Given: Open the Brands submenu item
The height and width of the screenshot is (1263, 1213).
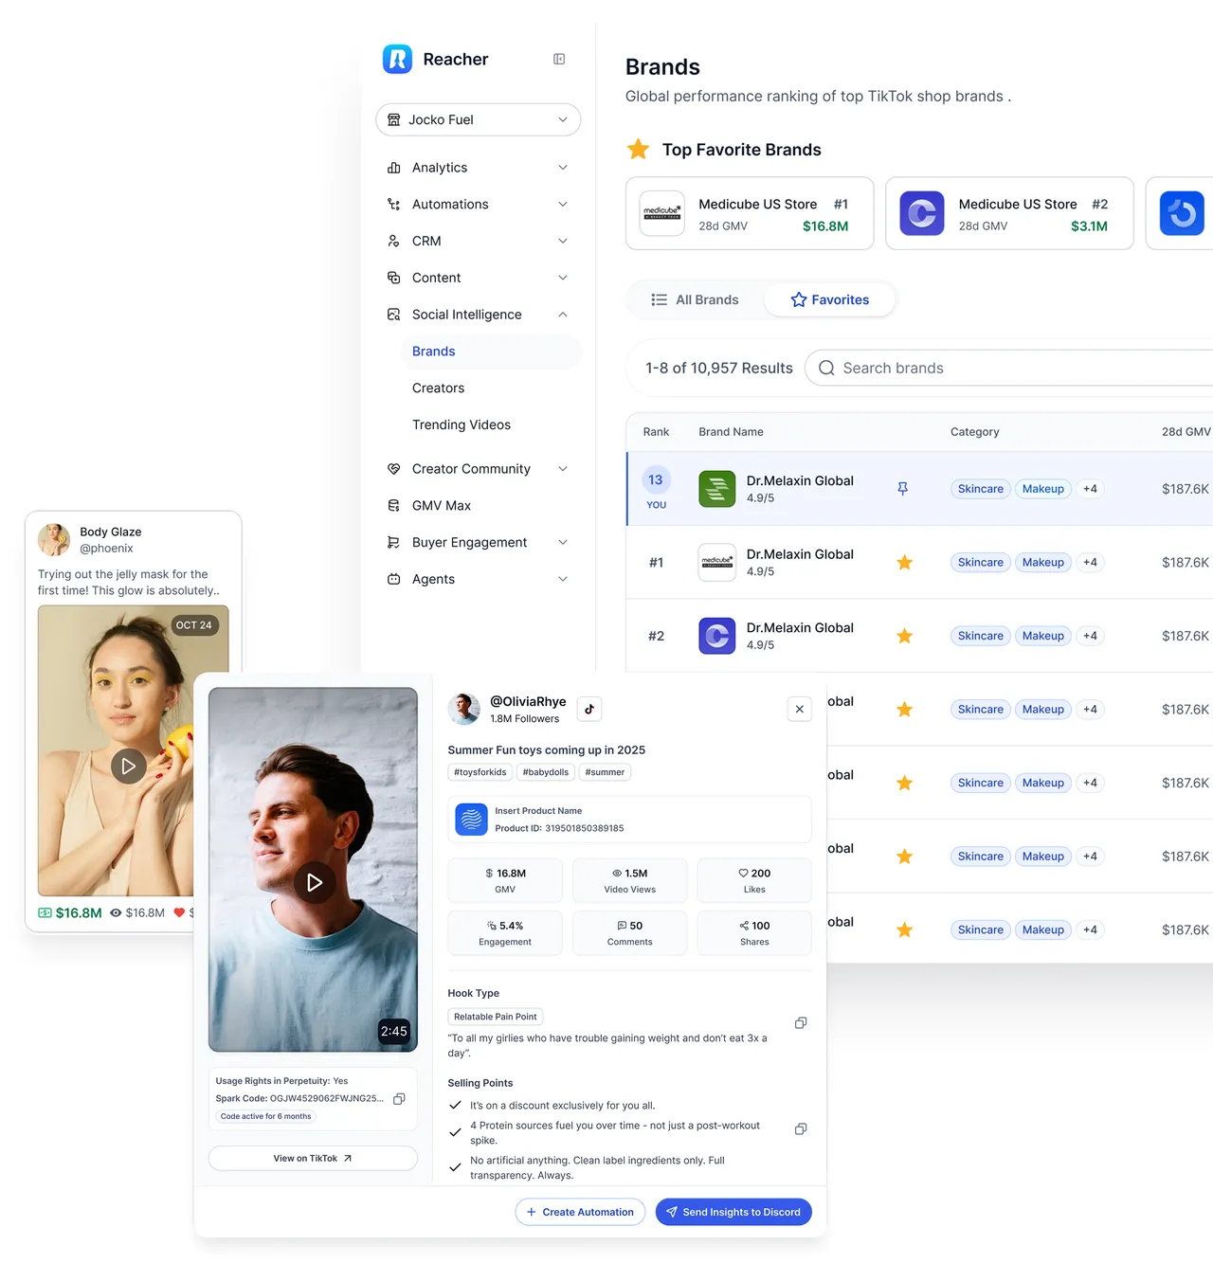Looking at the screenshot, I should (x=491, y=352).
